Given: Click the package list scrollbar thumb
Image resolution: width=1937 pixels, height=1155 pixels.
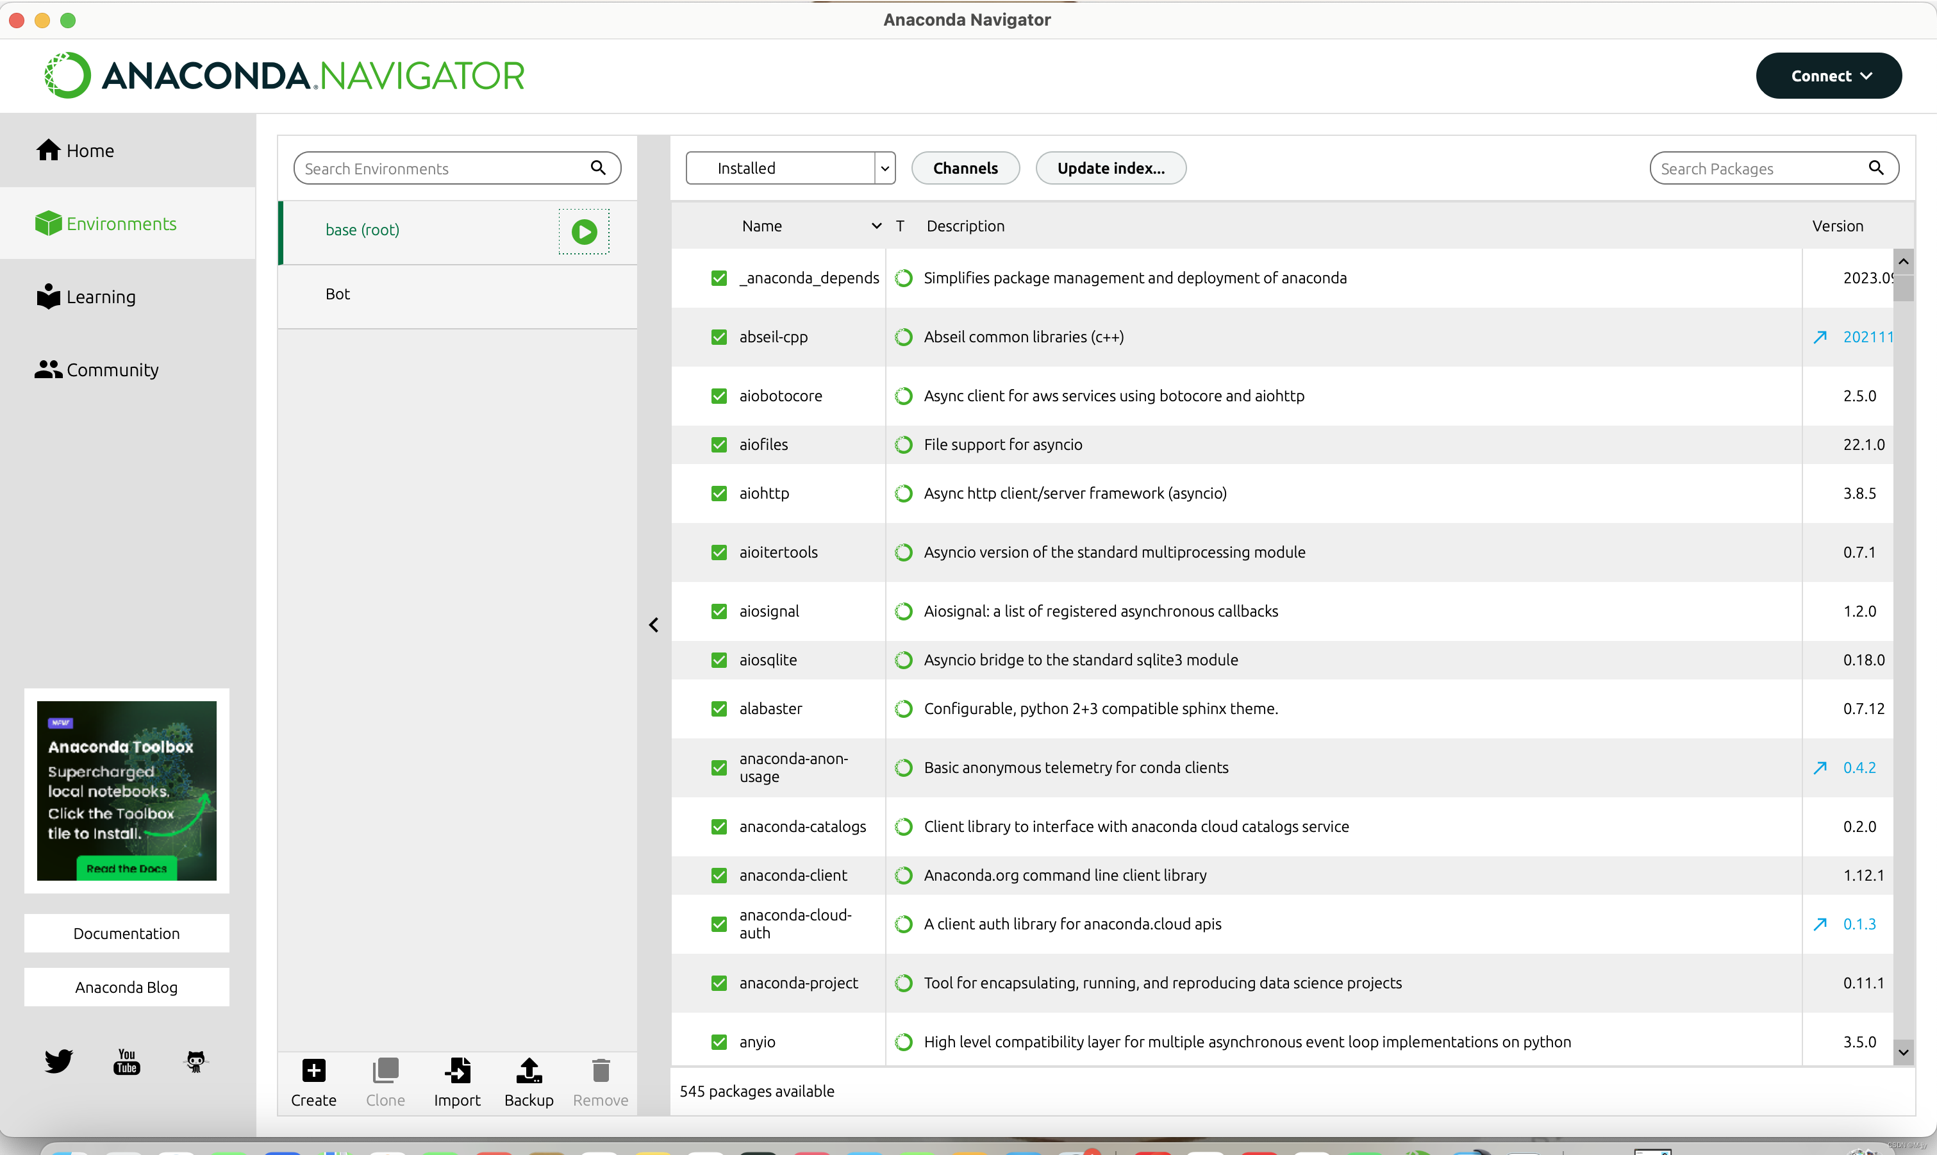Looking at the screenshot, I should 1904,287.
